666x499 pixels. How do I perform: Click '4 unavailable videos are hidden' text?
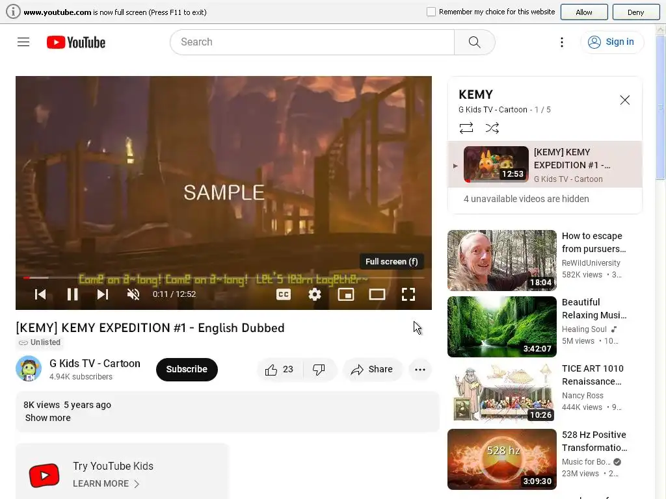(526, 199)
